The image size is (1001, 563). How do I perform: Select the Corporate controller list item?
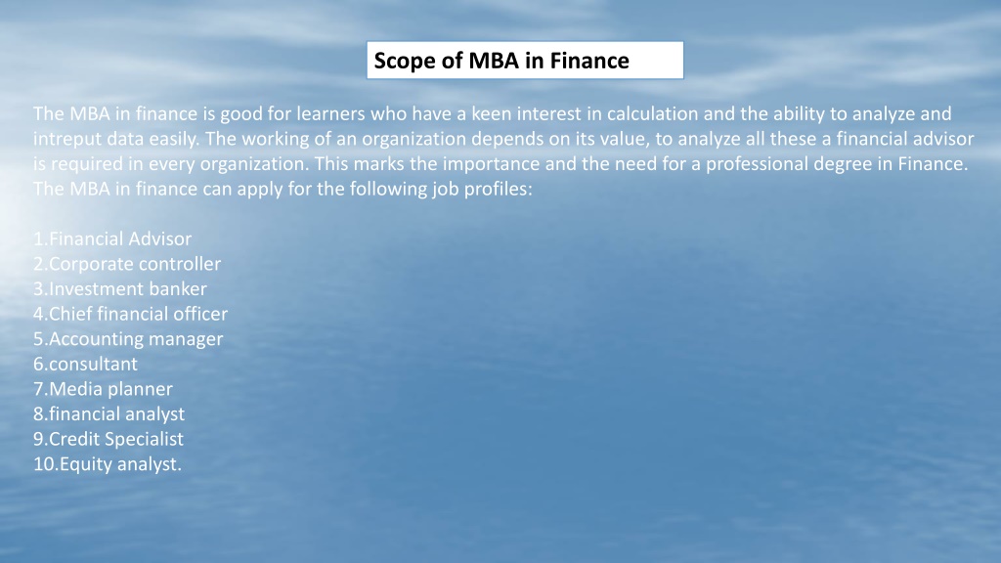(x=127, y=264)
